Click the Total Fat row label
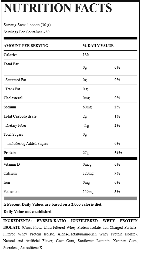141x256 pixels. click(x=11, y=64)
